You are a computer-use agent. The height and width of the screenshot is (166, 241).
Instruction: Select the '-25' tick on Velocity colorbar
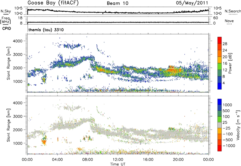pos(227,128)
